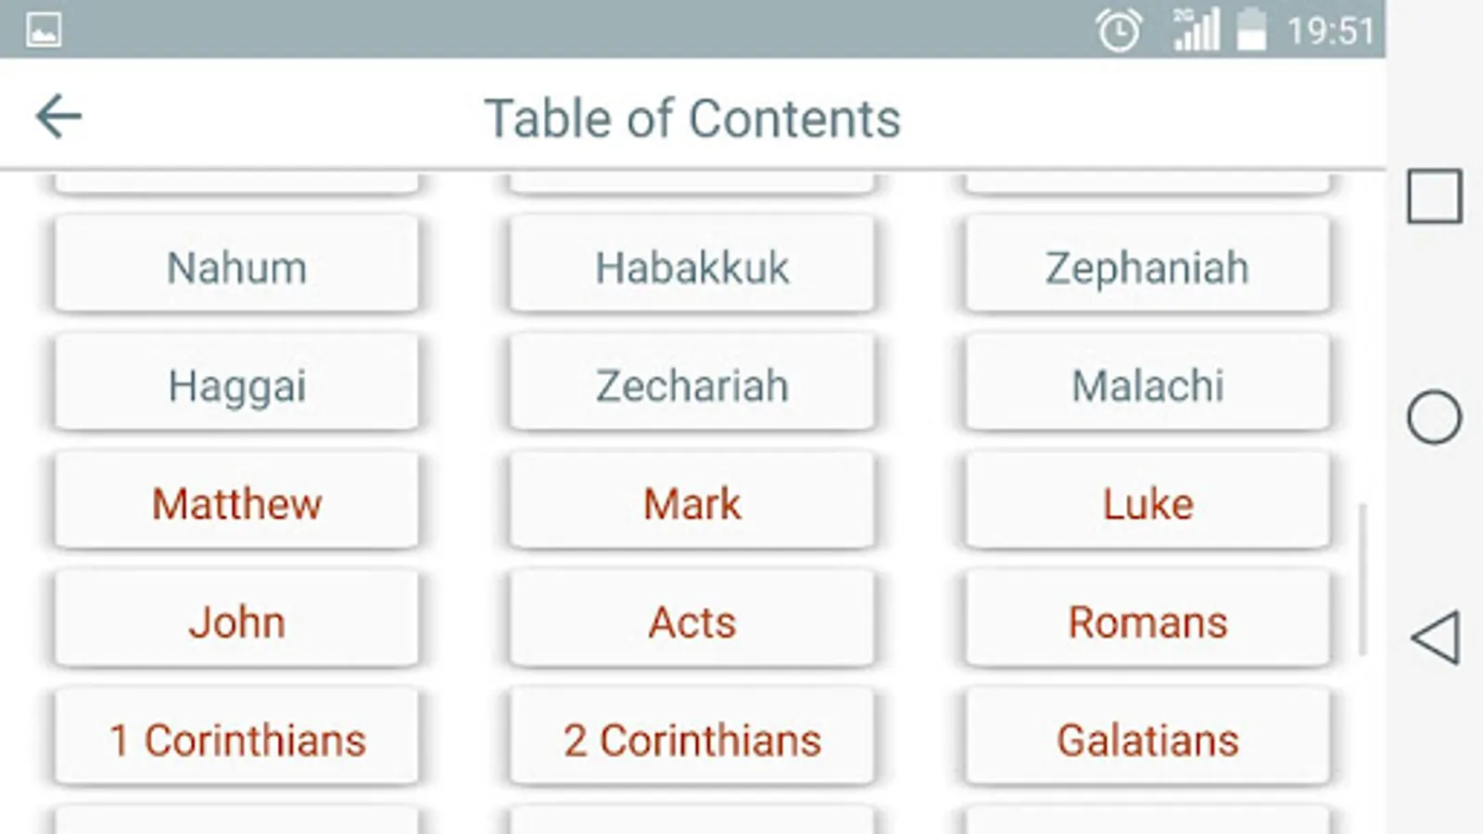Go to the book of Haggai
Image resolution: width=1483 pixels, height=834 pixels.
[x=236, y=383]
